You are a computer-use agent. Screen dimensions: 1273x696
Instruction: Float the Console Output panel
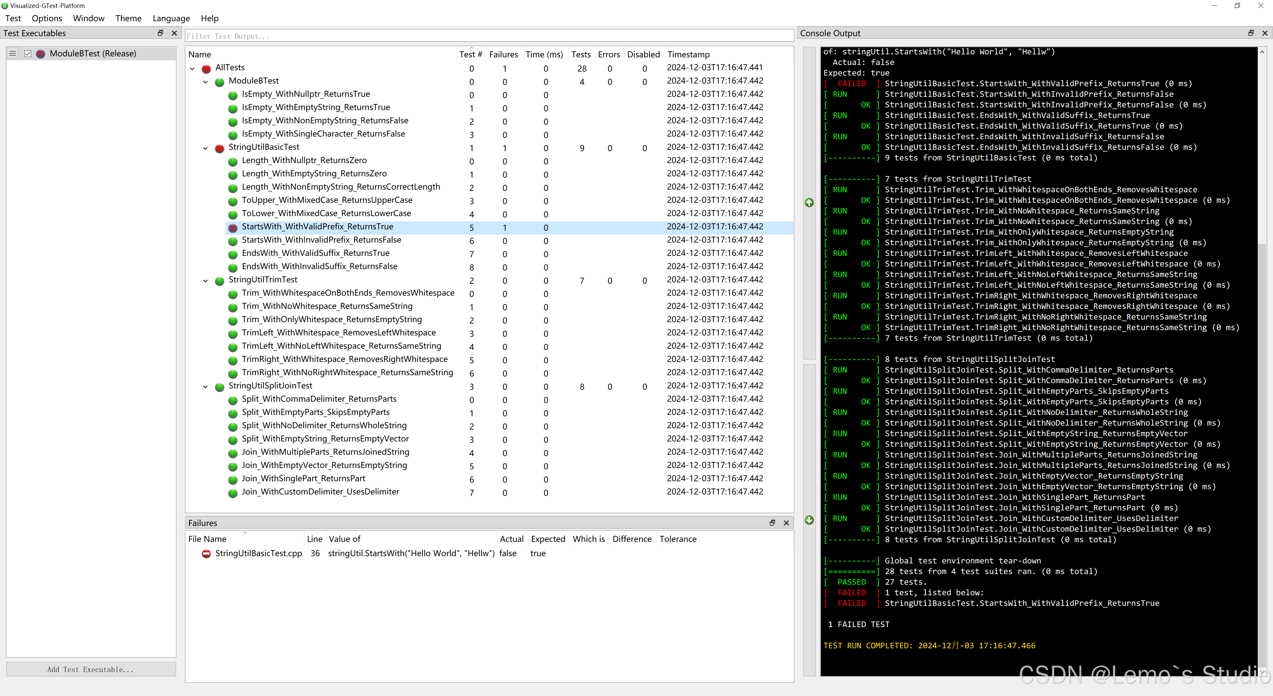pos(1251,33)
